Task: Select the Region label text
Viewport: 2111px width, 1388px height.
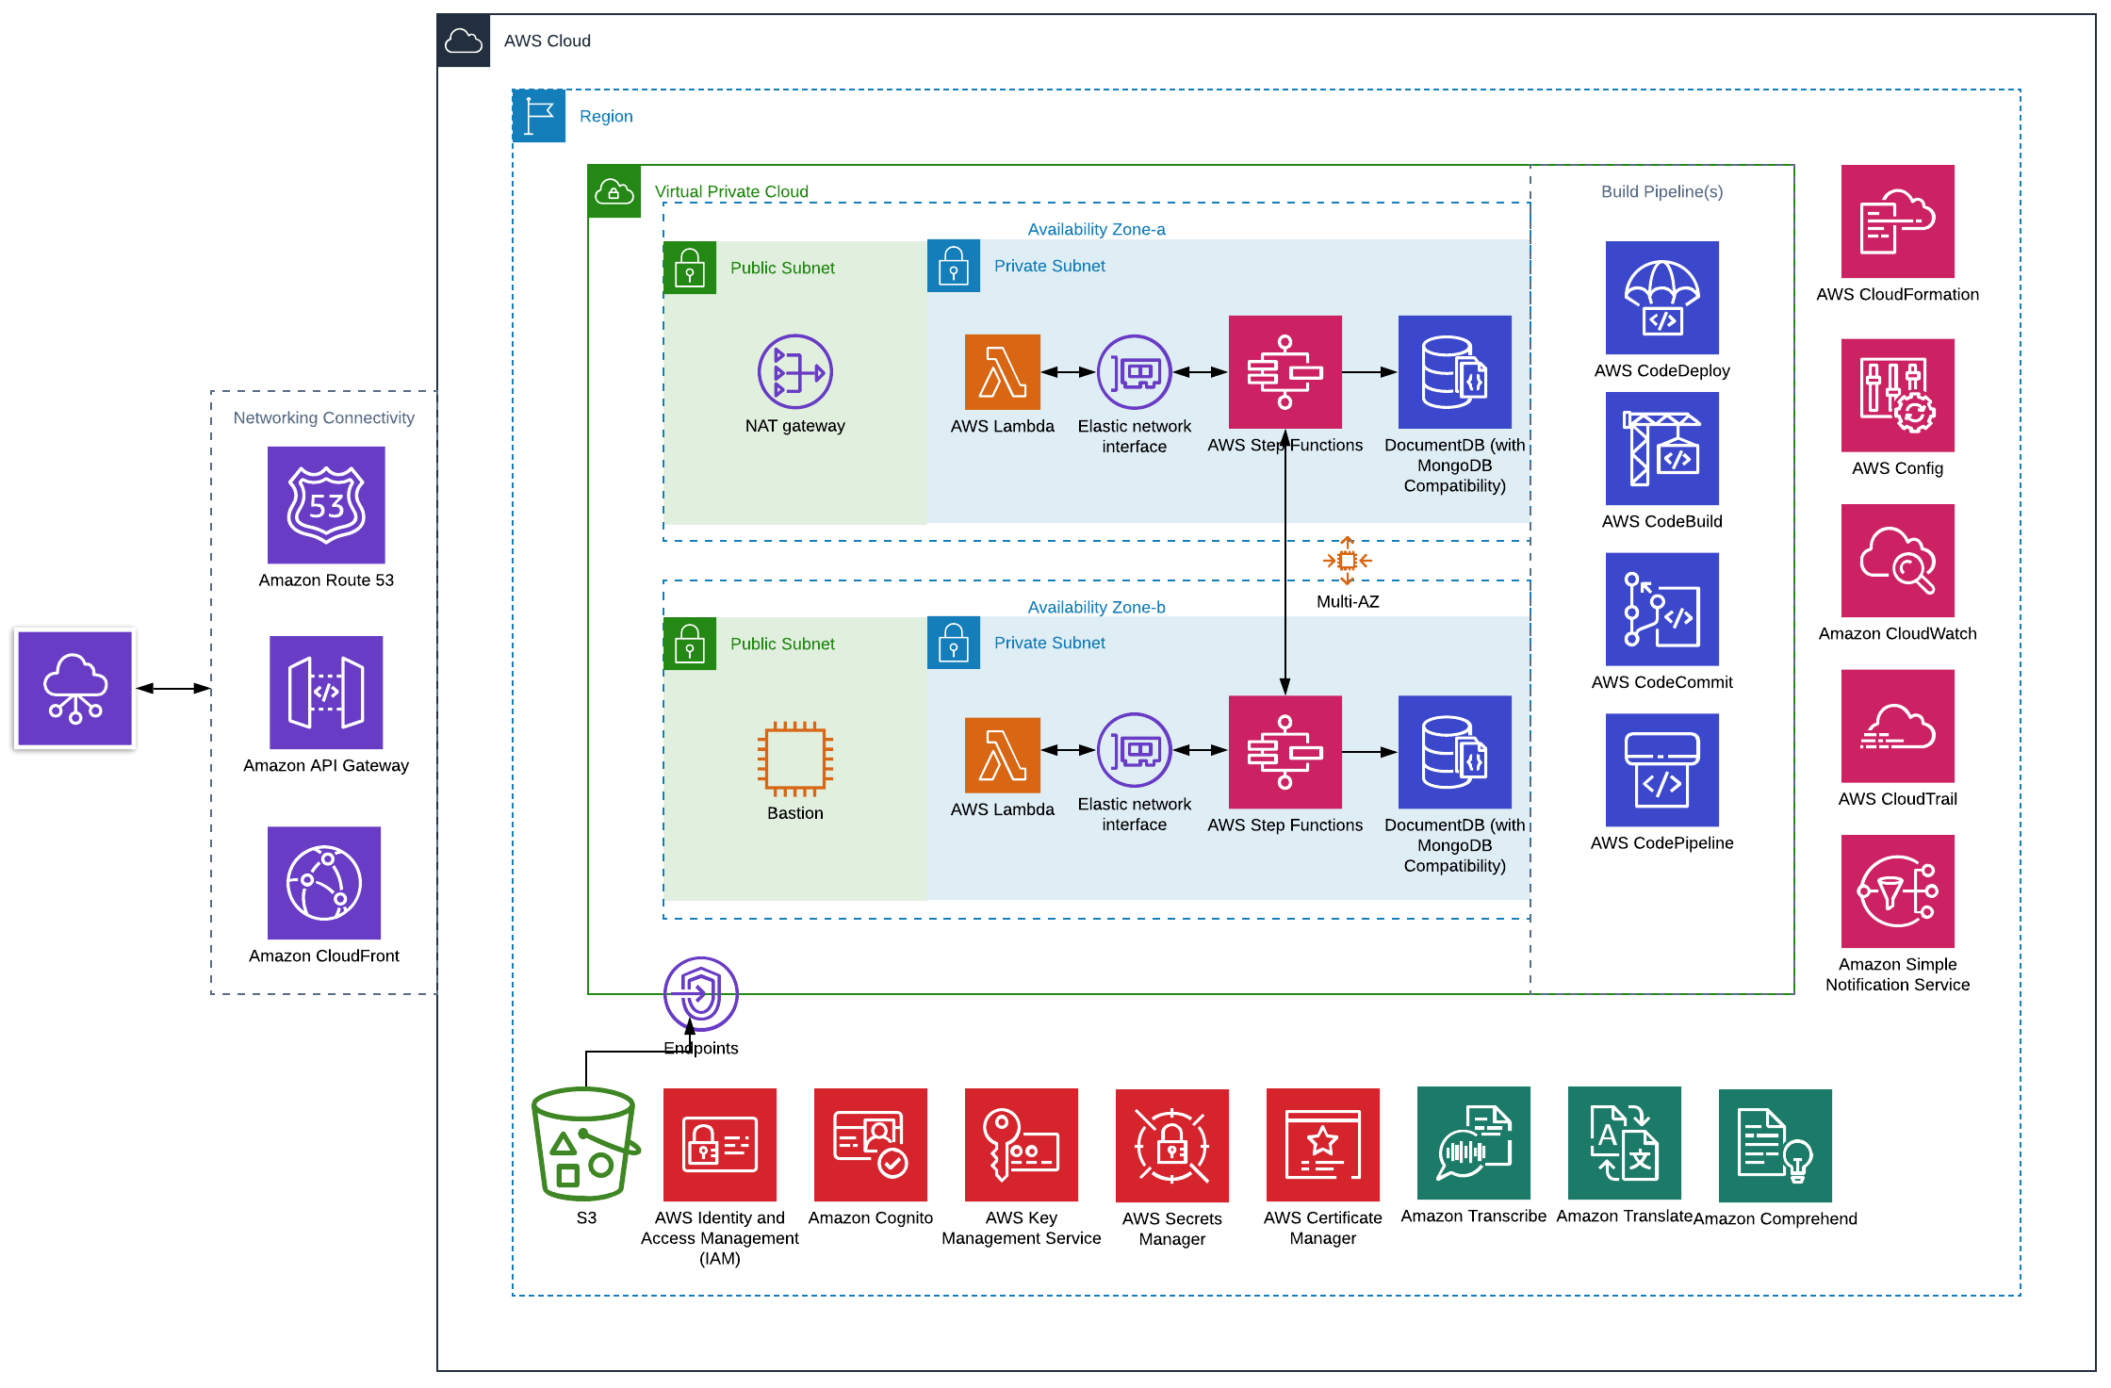Action: [x=606, y=116]
